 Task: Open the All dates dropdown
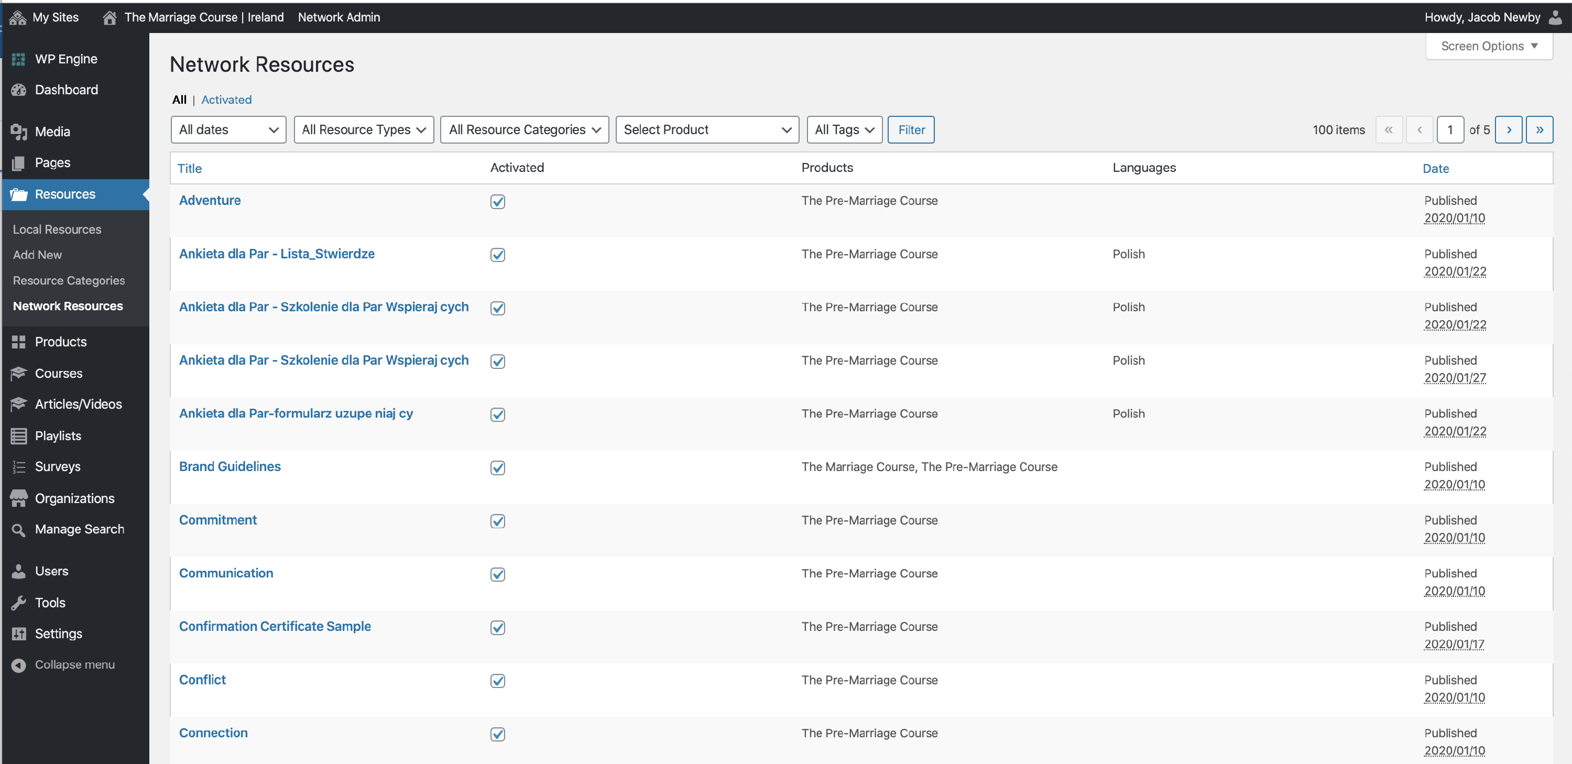(228, 130)
